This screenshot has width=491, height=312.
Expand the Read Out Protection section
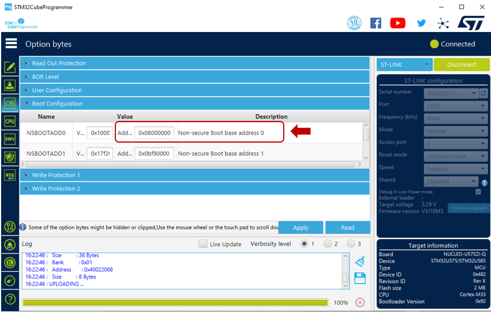tap(195, 63)
